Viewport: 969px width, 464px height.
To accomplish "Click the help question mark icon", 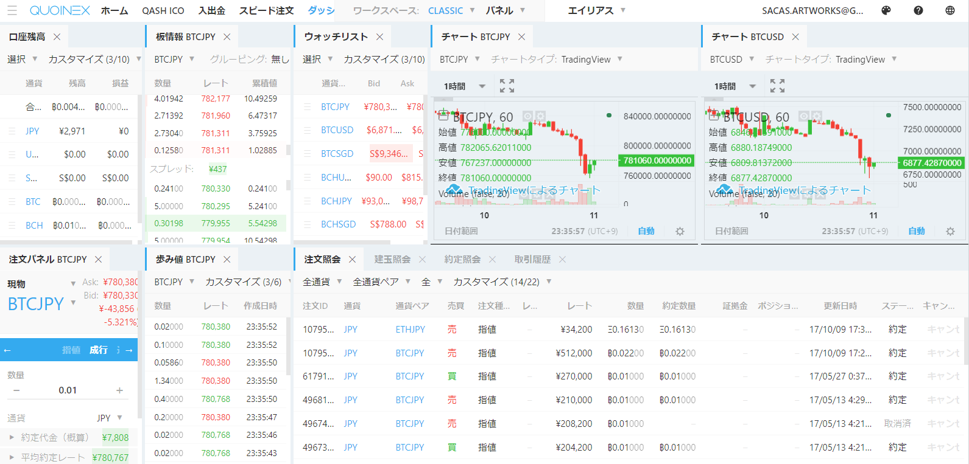I will click(918, 10).
